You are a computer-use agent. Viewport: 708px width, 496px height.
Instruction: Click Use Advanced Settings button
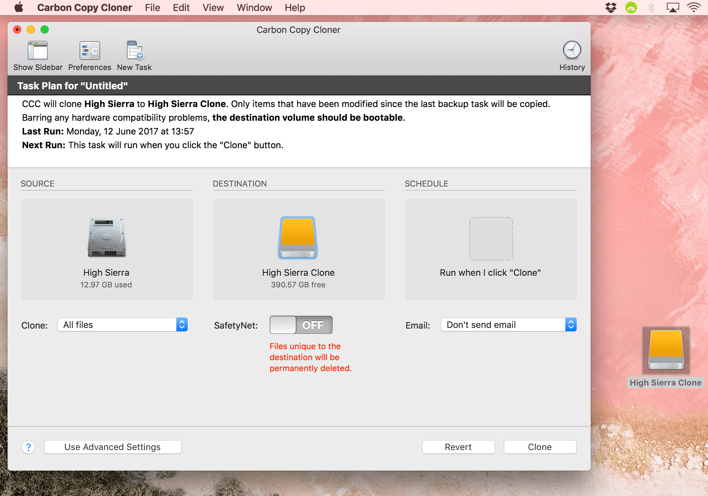pos(113,447)
